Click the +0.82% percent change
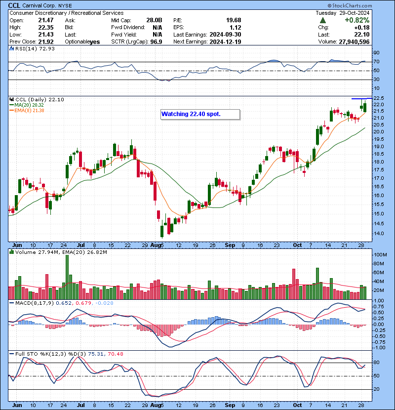The image size is (395, 410). (x=357, y=20)
